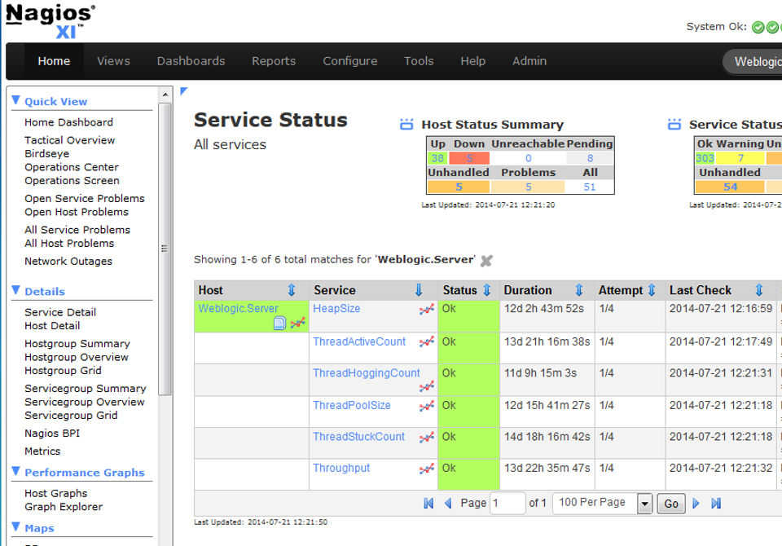Open graph icon for HeapSize service
782x546 pixels.
pos(426,310)
